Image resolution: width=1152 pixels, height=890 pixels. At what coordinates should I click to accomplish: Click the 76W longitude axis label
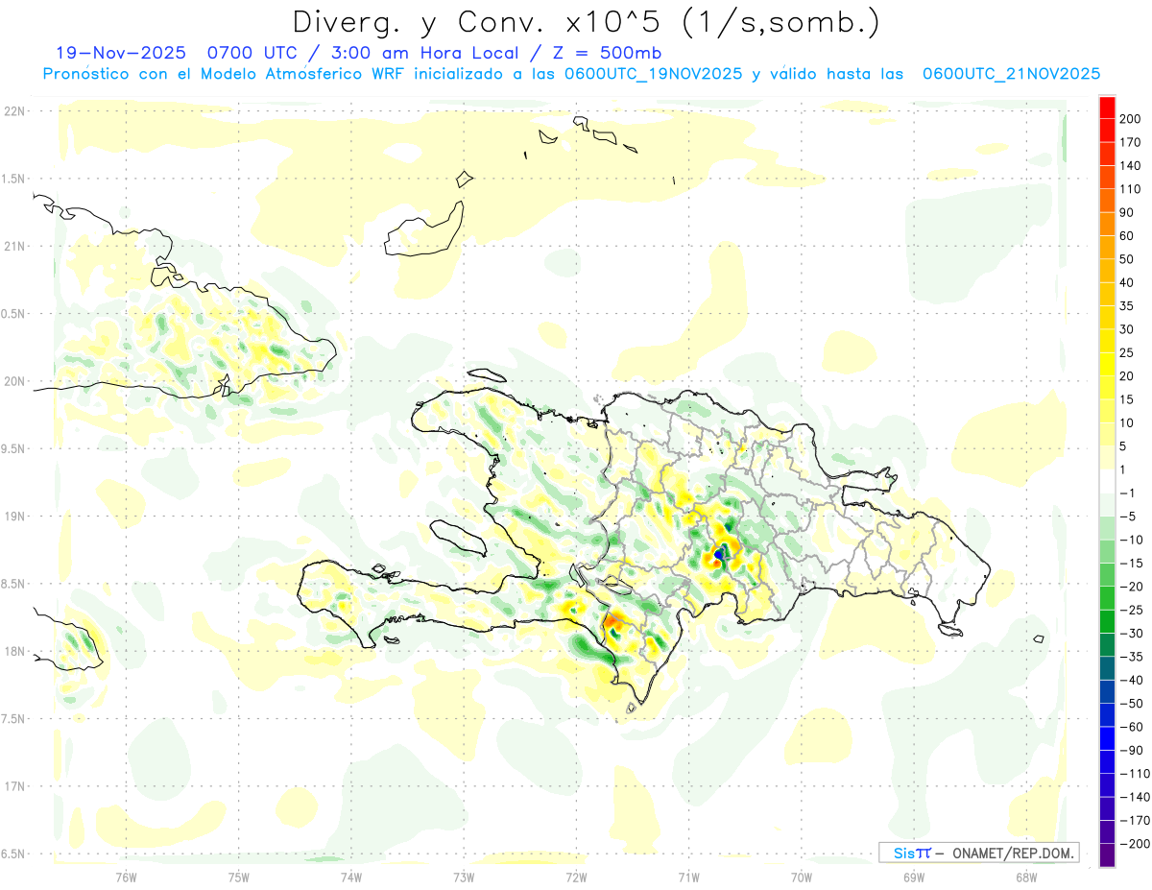[126, 876]
